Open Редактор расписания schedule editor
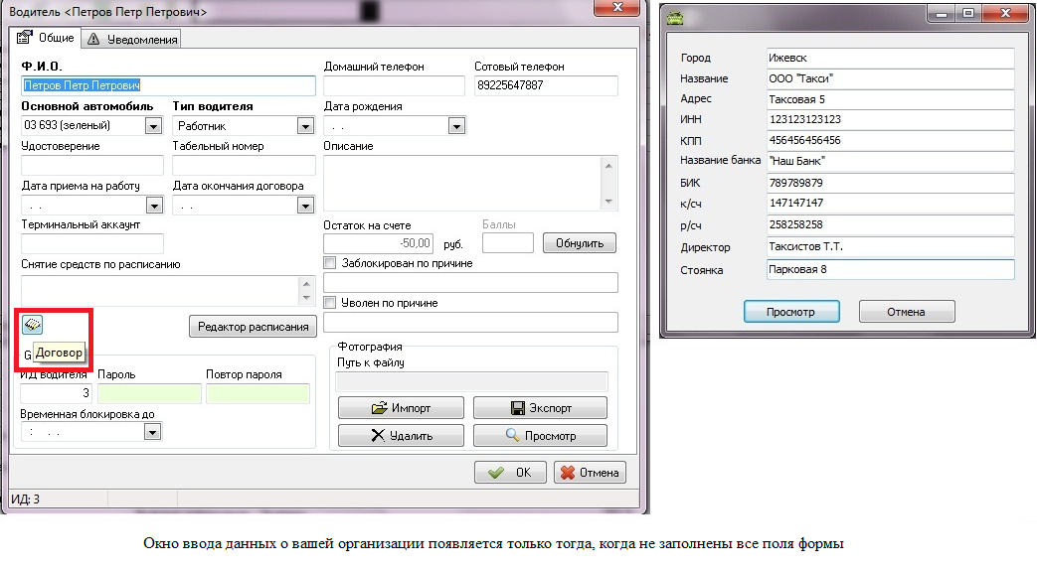This screenshot has width=1037, height=571. tap(253, 326)
